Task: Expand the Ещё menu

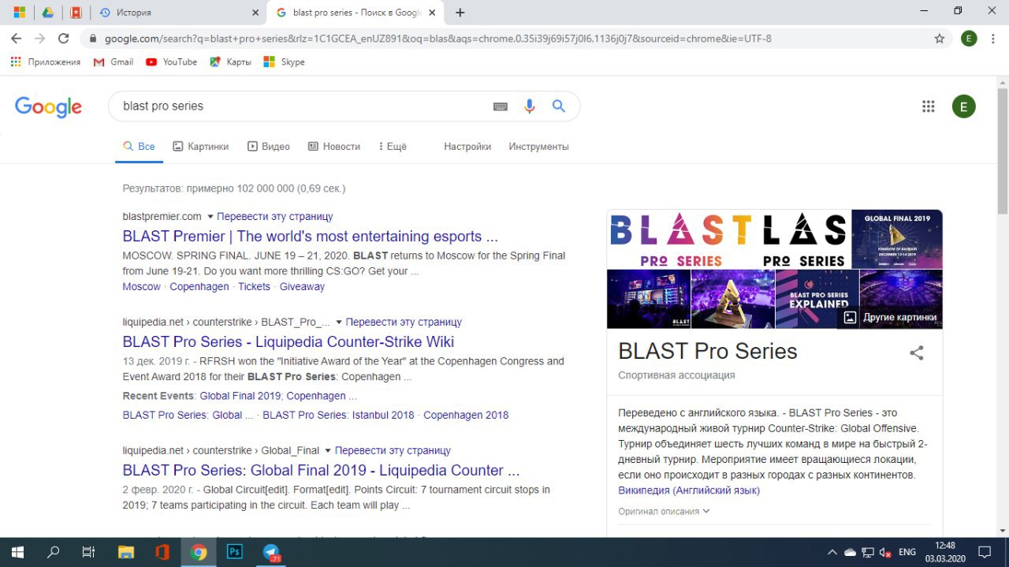Action: tap(393, 147)
